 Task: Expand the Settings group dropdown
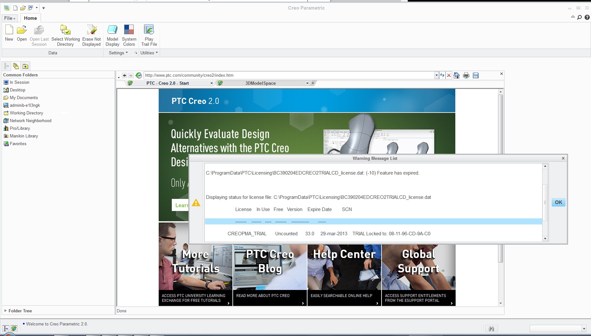118,53
